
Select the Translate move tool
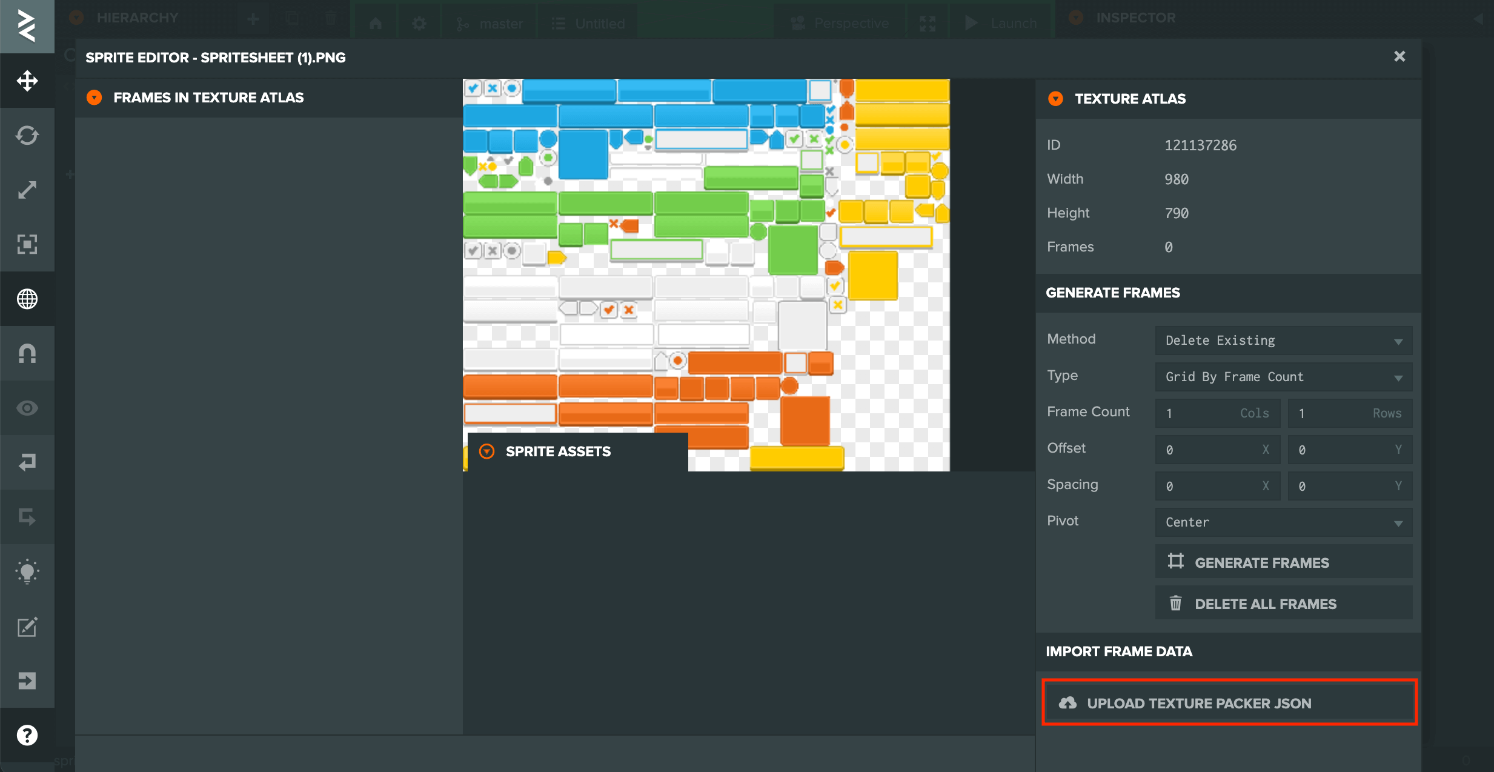27,81
